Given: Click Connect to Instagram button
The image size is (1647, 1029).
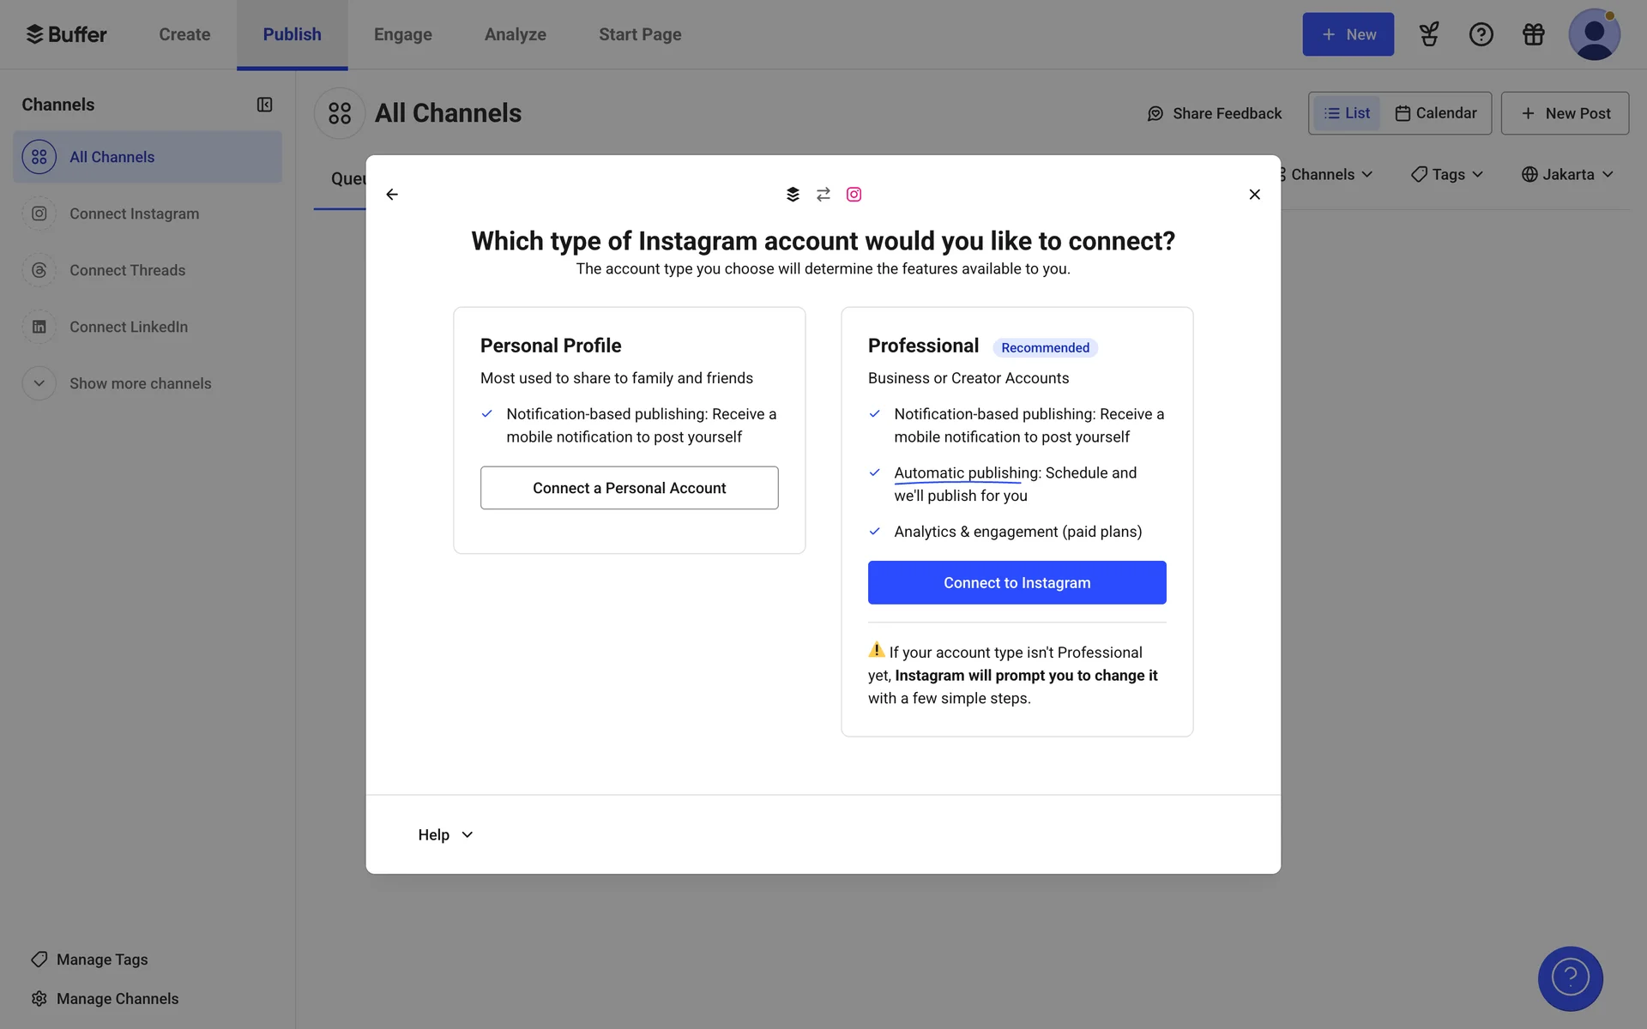Looking at the screenshot, I should (x=1017, y=583).
